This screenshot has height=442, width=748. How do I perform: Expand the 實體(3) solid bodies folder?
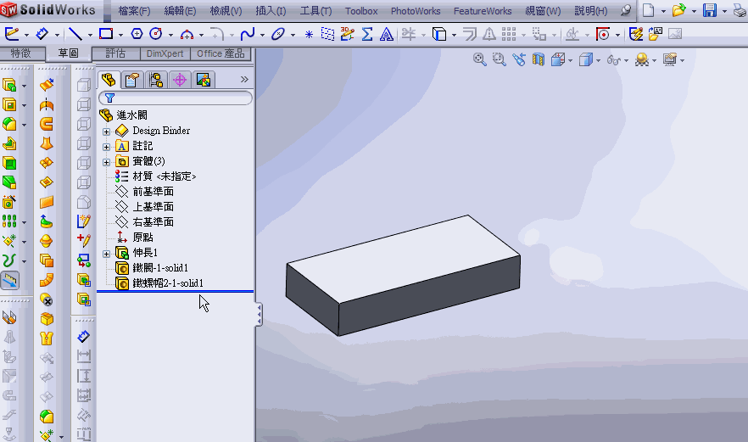pyautogui.click(x=106, y=162)
